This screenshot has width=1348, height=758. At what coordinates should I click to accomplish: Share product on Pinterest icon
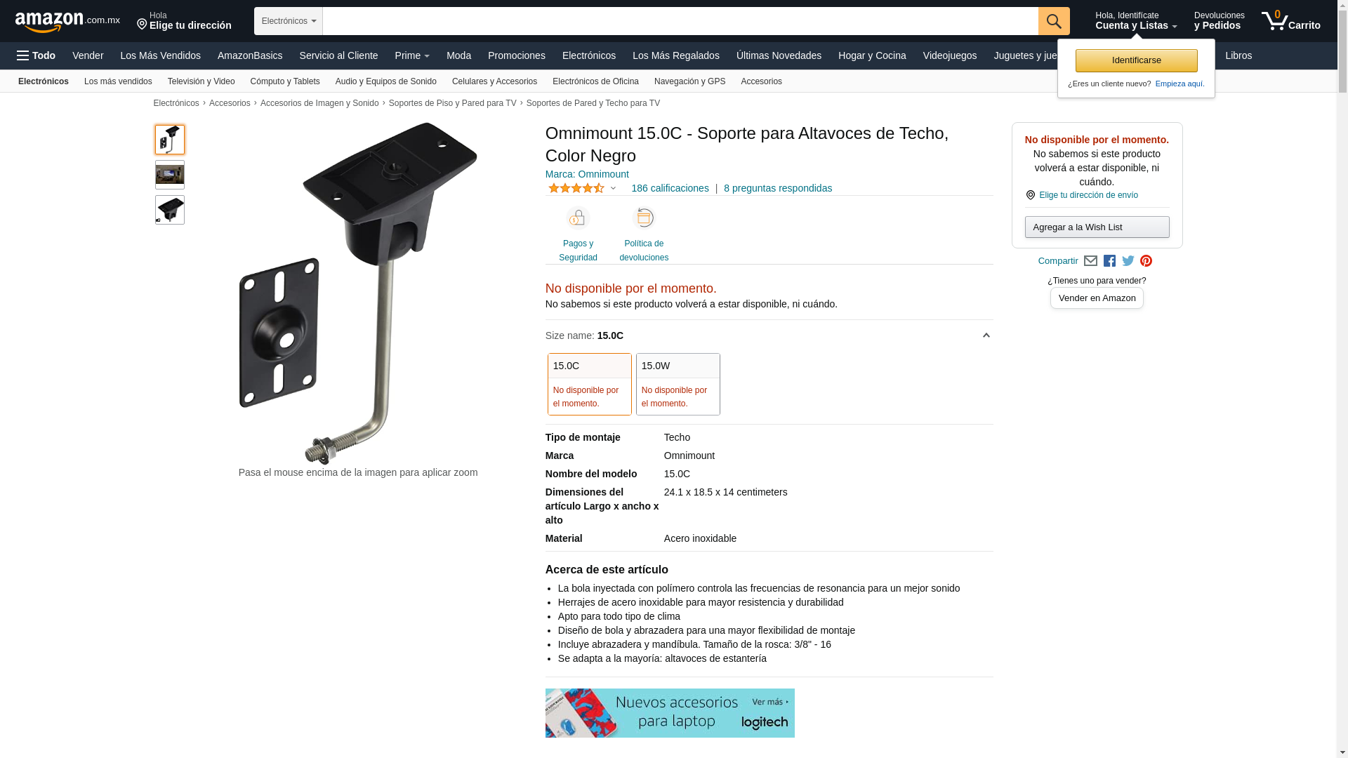[x=1146, y=261]
